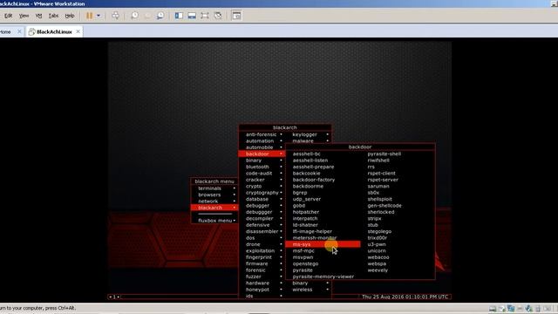Open the exploitation category

tap(262, 250)
